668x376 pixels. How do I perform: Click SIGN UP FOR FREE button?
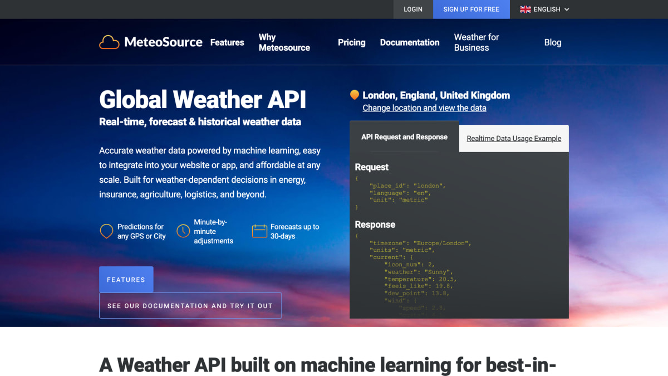[x=471, y=9]
